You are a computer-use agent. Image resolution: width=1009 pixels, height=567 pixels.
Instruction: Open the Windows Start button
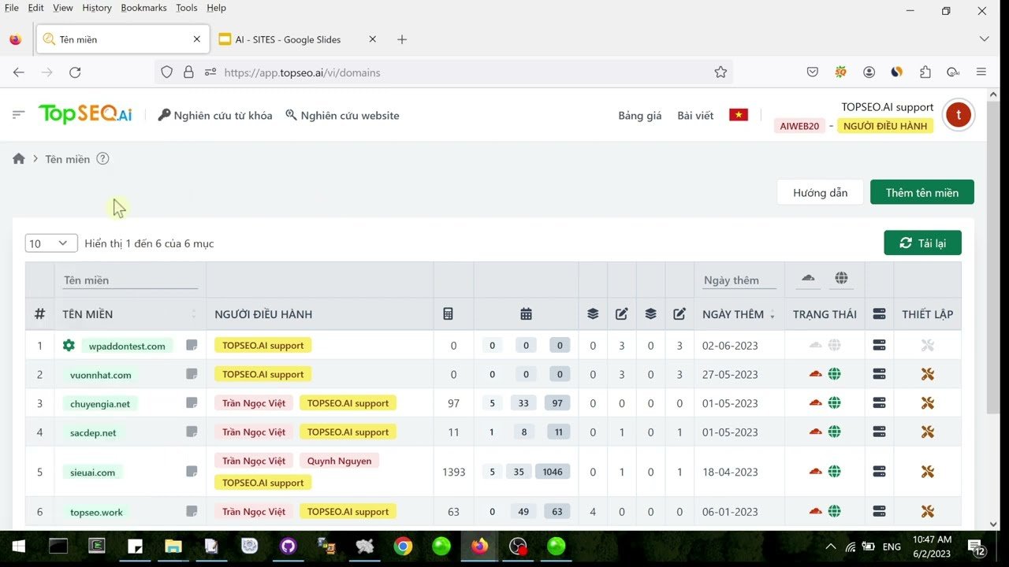18,547
